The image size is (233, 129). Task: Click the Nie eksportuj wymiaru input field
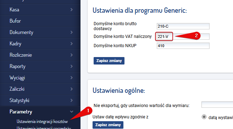tap(217, 105)
